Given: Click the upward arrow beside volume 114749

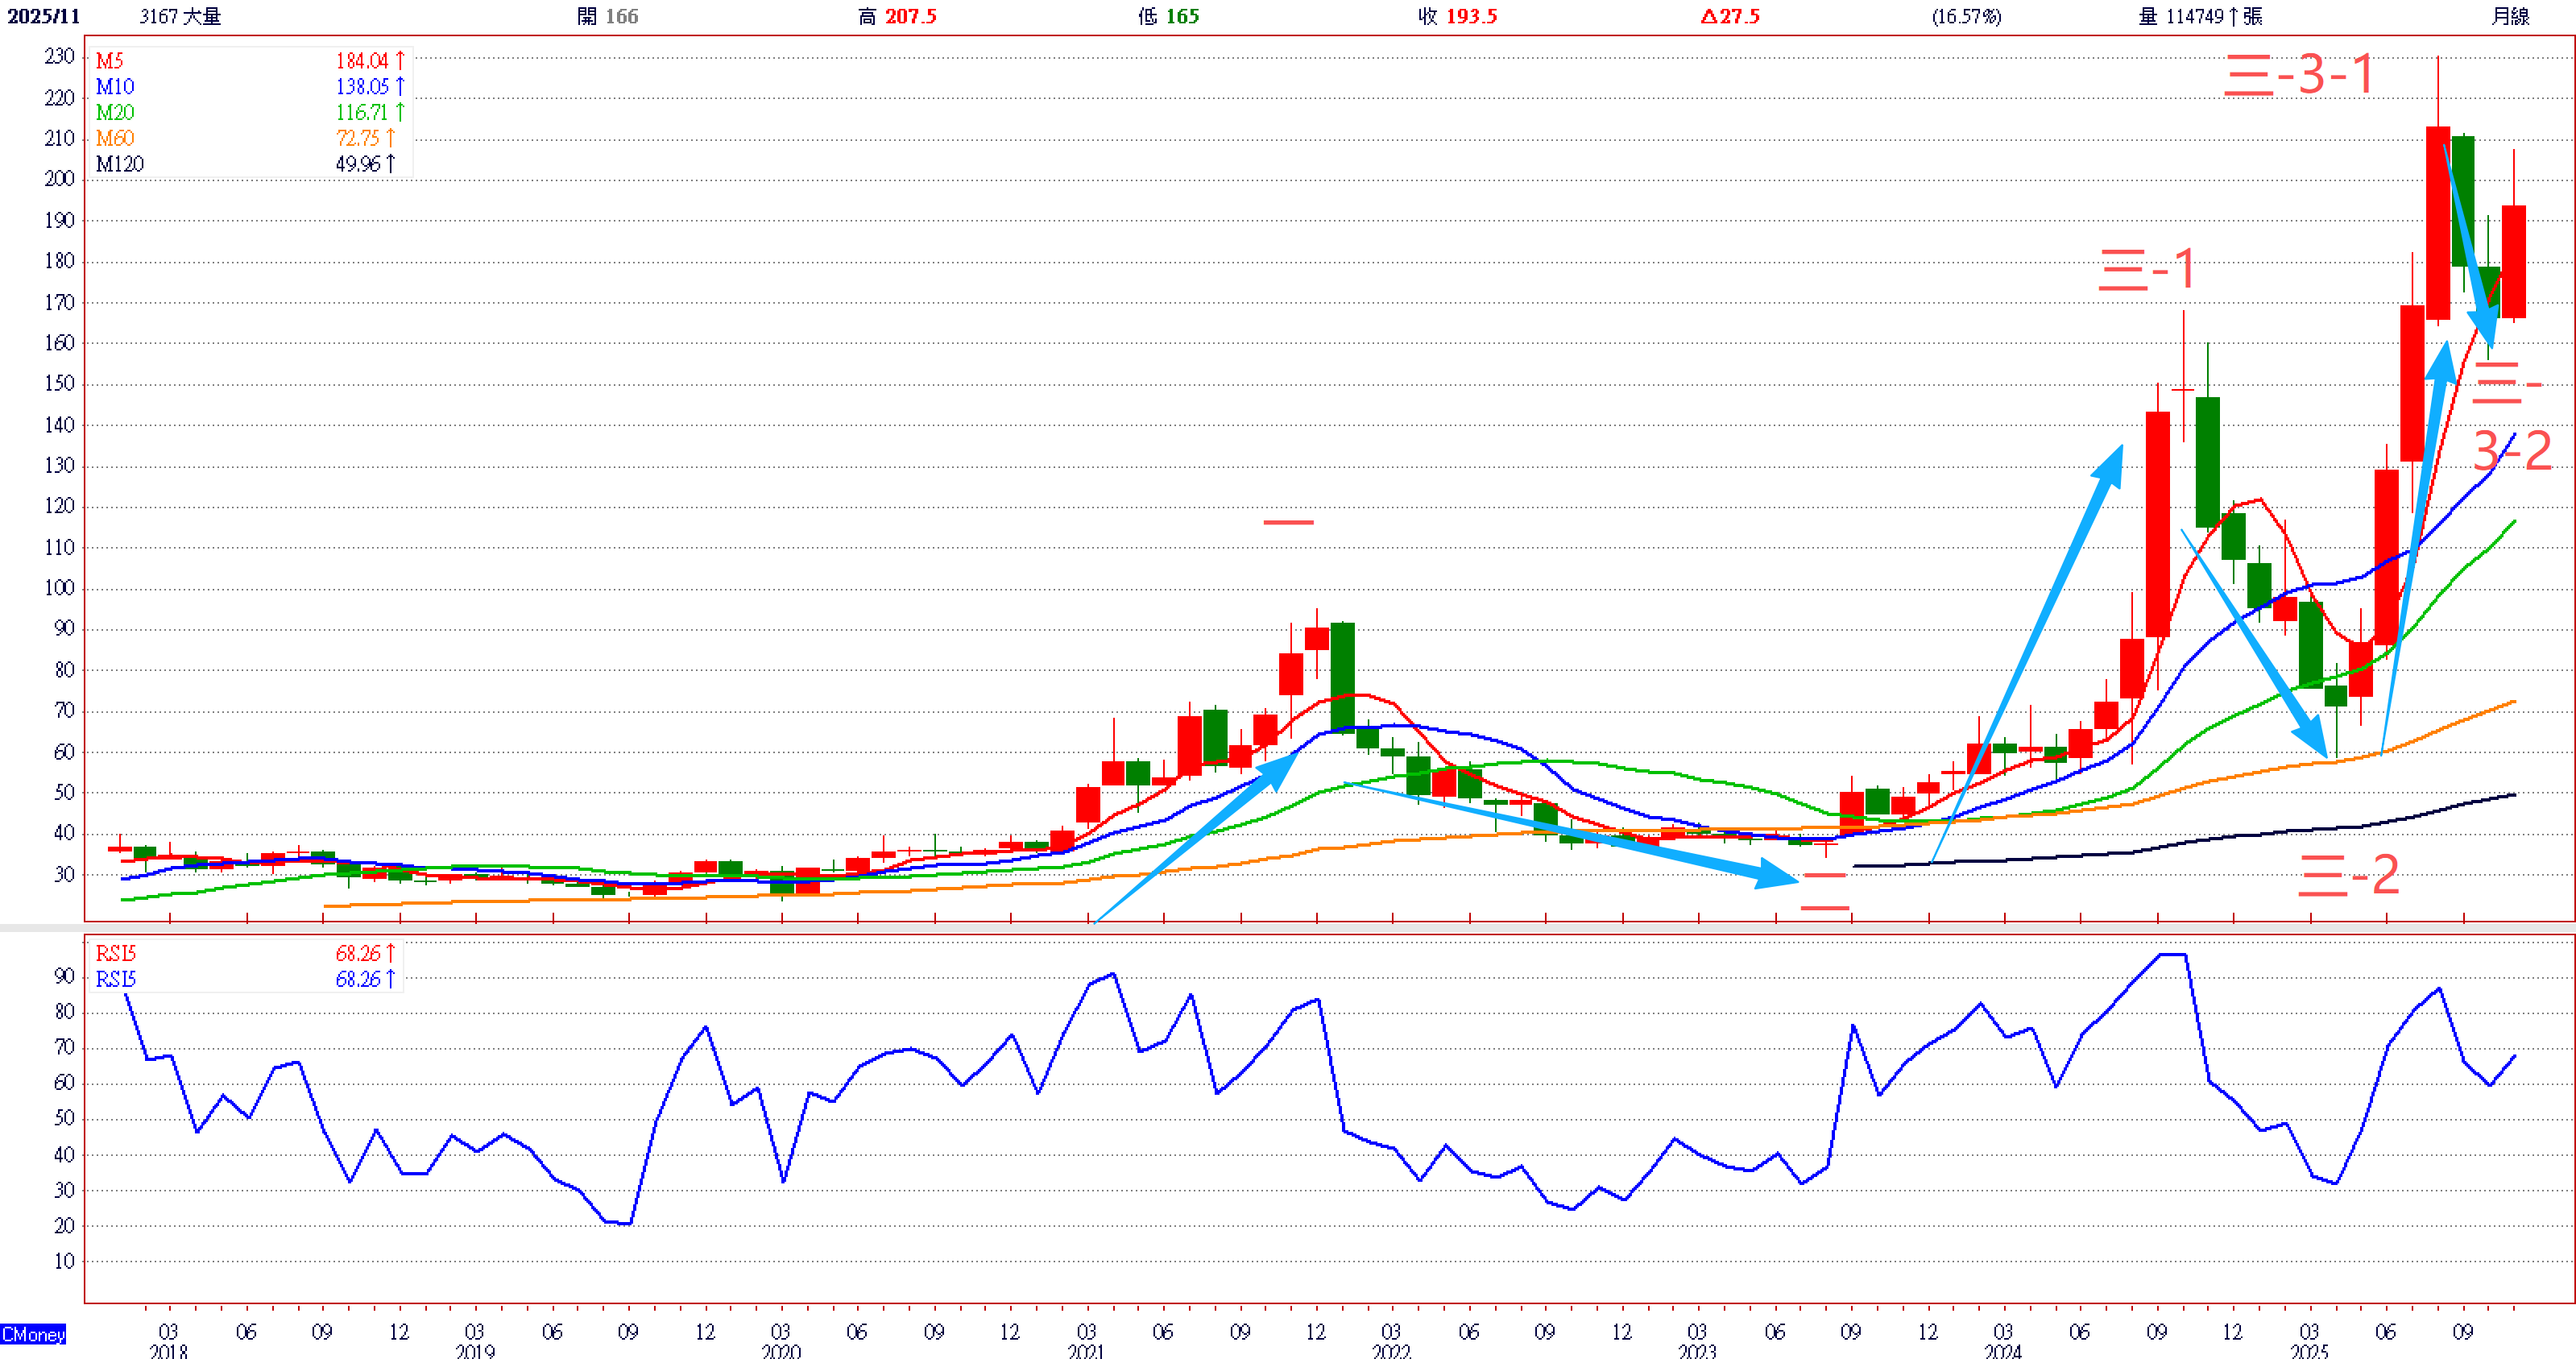Looking at the screenshot, I should [2233, 16].
